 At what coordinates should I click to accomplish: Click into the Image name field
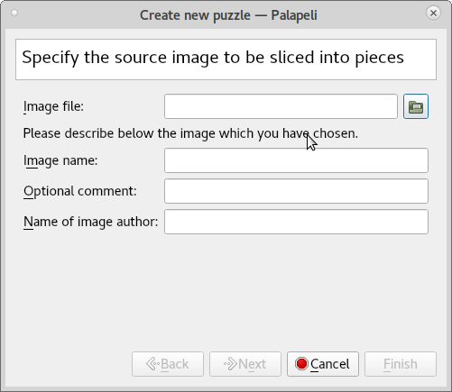coord(296,160)
